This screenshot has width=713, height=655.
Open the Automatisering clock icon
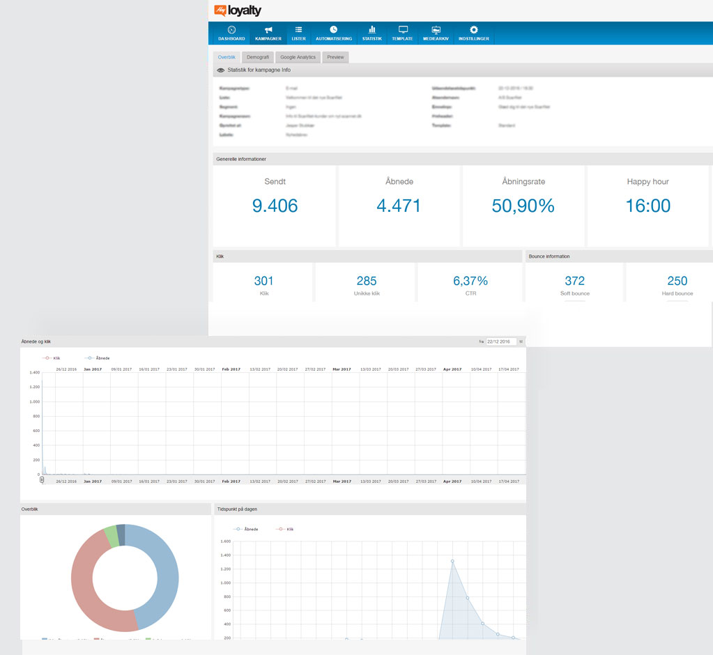[x=334, y=29]
